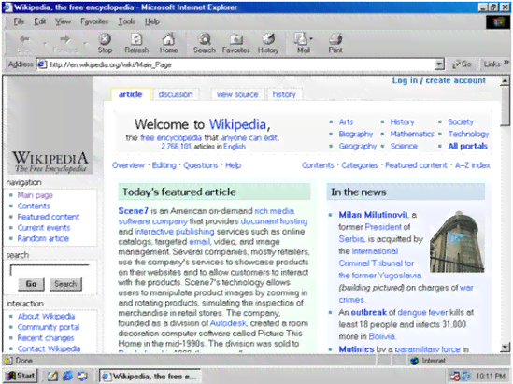The height and width of the screenshot is (384, 513).
Task: Open the view source tab
Action: pos(237,94)
